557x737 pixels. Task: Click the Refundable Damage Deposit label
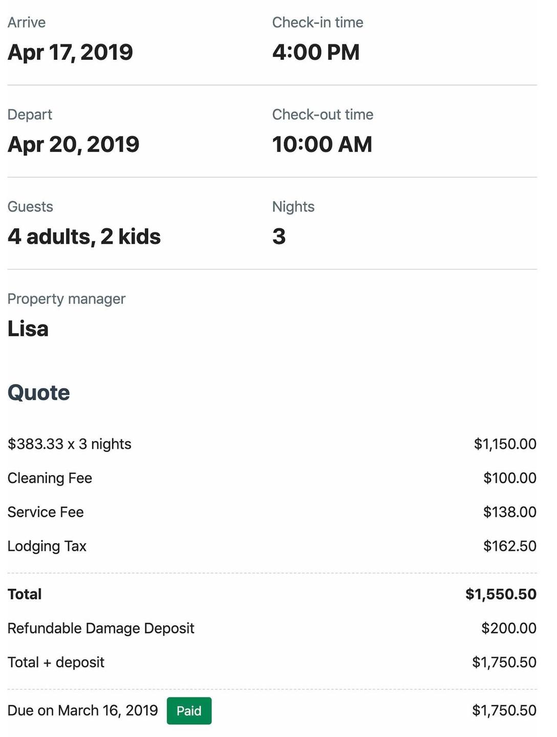101,628
